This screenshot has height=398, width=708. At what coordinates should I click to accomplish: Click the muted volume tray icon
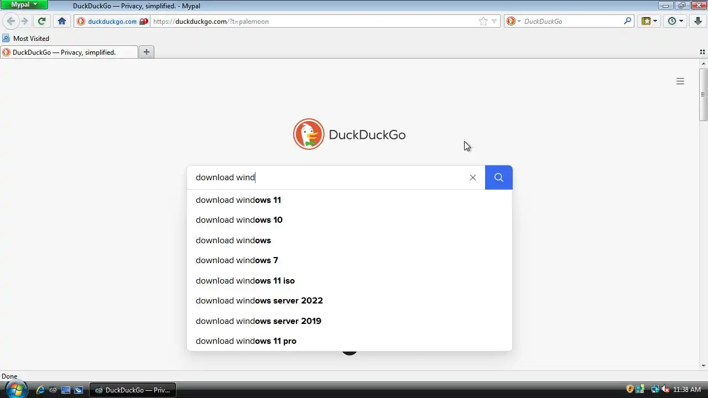665,389
